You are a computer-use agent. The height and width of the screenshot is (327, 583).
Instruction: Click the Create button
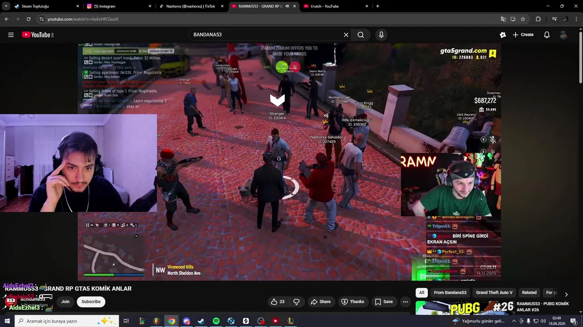(x=523, y=35)
